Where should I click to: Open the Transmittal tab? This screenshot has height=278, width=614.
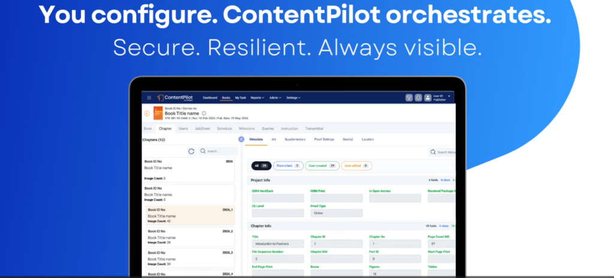click(x=314, y=129)
